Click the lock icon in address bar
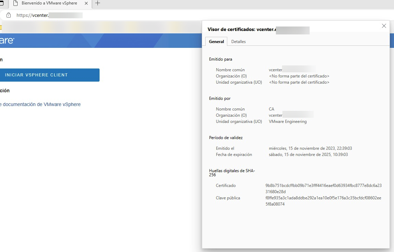Viewport: 394px width, 252px height. (x=9, y=15)
